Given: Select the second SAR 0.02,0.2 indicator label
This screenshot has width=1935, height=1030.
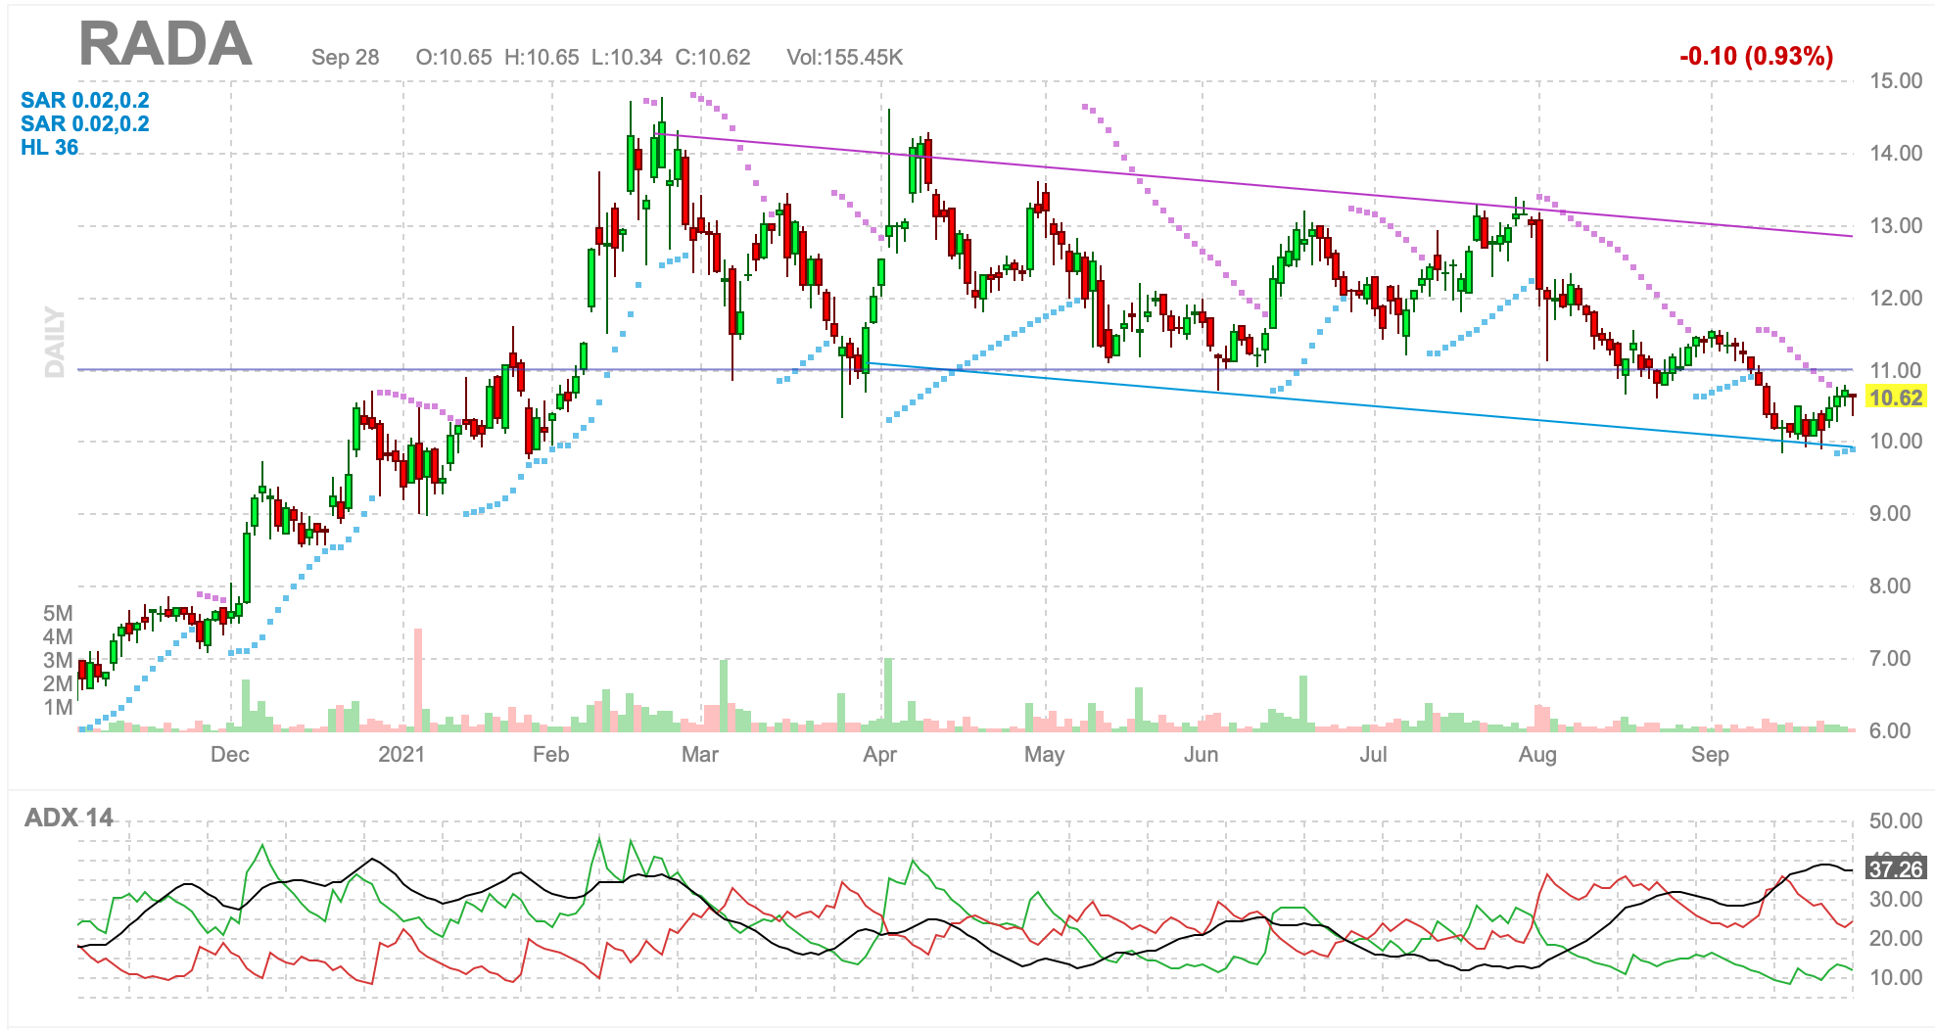Looking at the screenshot, I should 85,124.
